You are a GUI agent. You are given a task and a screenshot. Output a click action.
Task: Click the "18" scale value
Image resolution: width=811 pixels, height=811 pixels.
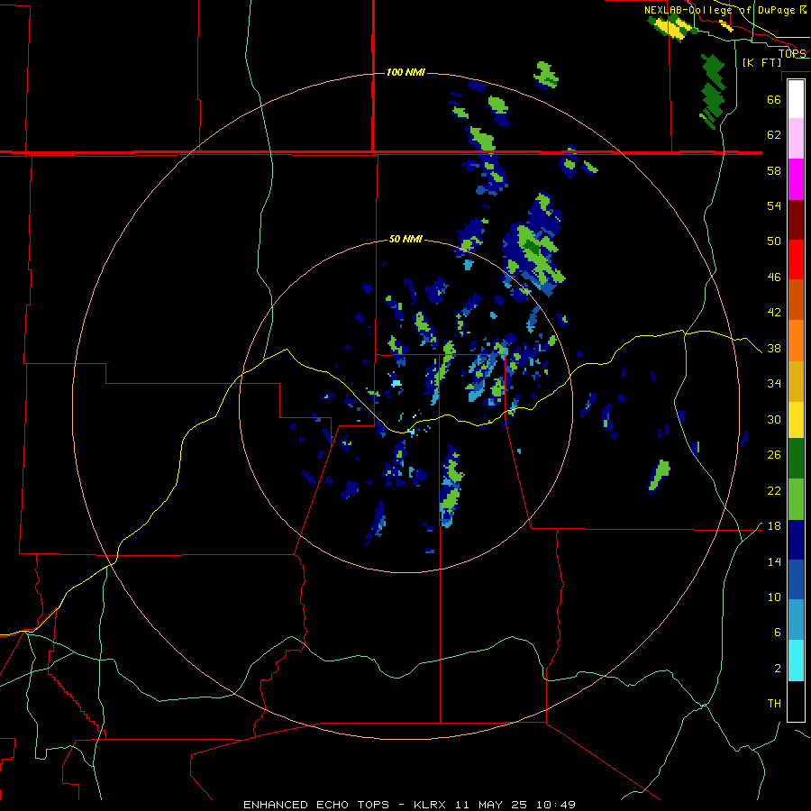point(774,526)
